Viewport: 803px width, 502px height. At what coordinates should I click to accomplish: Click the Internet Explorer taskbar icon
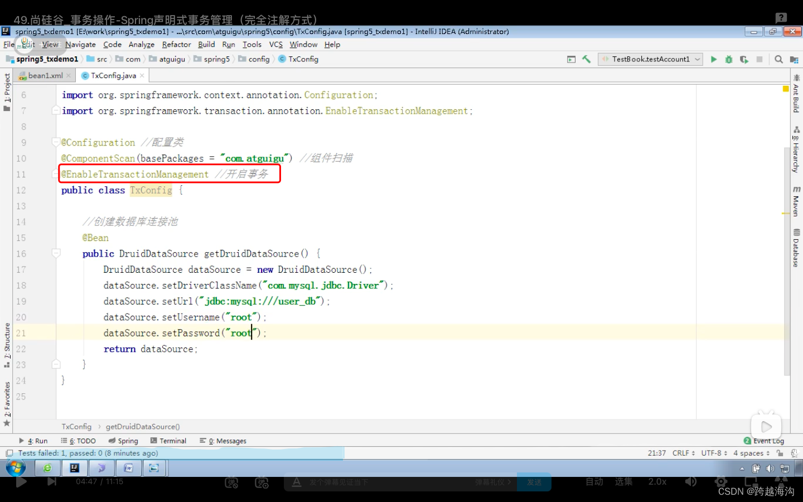pyautogui.click(x=47, y=468)
